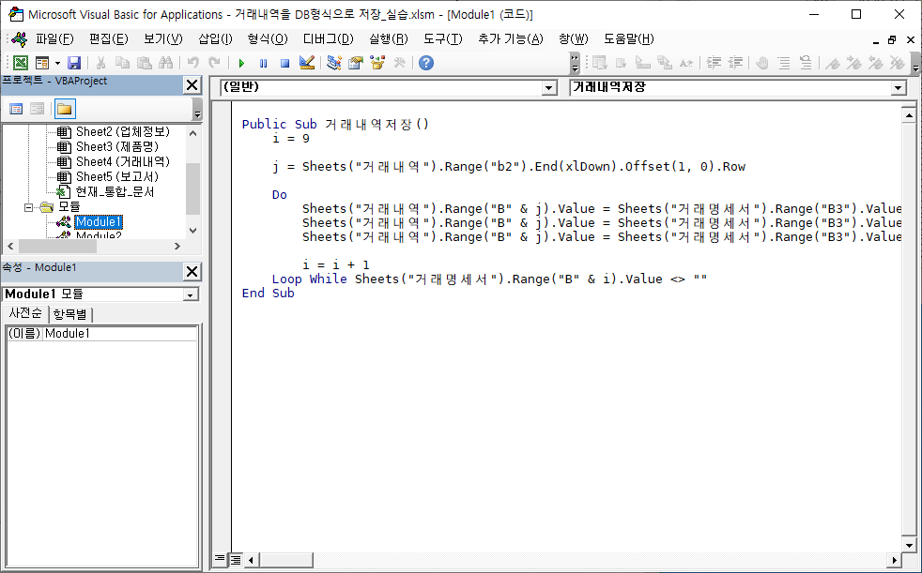Open the 파일(F) menu
This screenshot has height=573, width=922.
coord(54,39)
